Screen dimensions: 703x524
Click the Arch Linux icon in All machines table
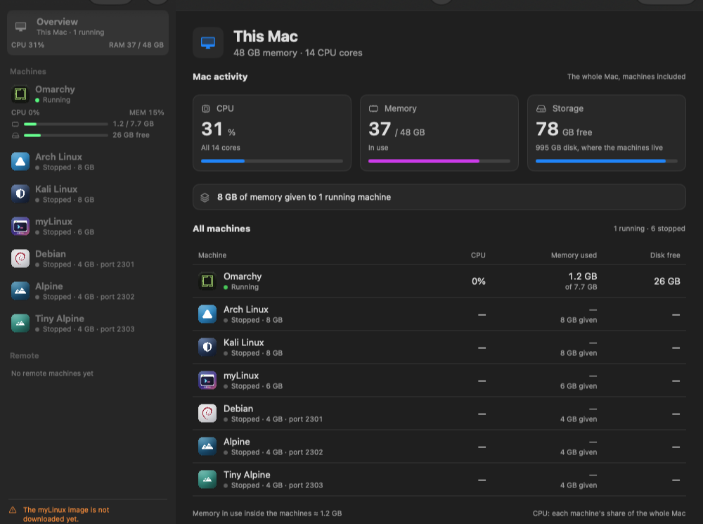(207, 314)
